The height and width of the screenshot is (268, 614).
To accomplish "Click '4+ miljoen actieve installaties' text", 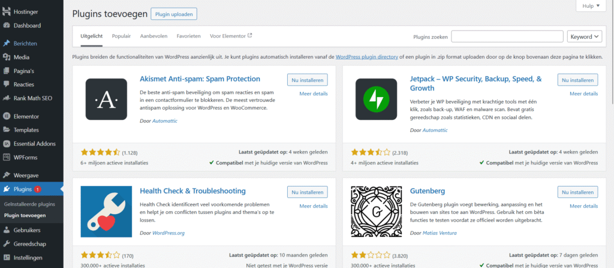I will coord(384,162).
